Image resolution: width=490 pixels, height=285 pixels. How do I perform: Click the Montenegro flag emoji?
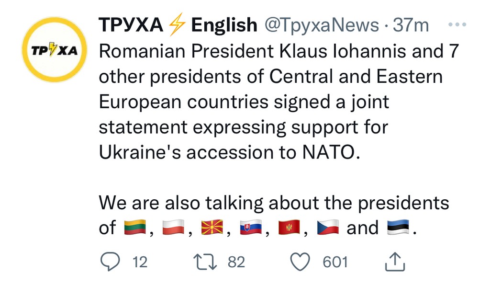point(289,228)
